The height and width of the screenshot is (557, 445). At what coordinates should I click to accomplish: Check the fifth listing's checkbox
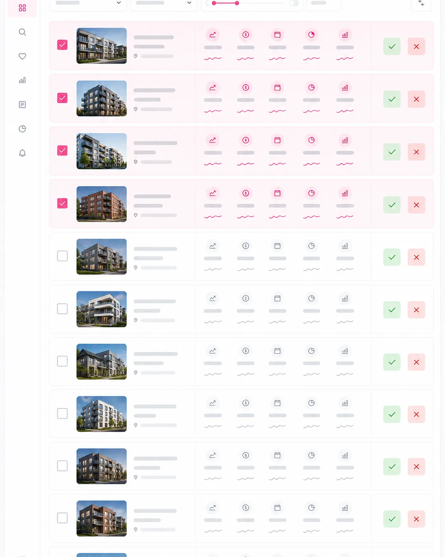pos(62,256)
